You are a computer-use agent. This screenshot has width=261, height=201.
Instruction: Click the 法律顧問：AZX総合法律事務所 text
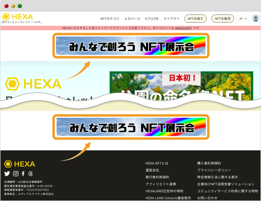click(x=23, y=182)
